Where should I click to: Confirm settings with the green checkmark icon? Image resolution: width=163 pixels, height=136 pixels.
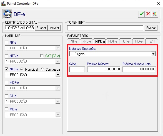click(x=142, y=14)
